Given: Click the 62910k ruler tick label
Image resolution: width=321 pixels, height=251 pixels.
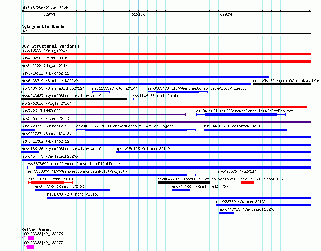Looking at the screenshot, I should click(138, 14).
